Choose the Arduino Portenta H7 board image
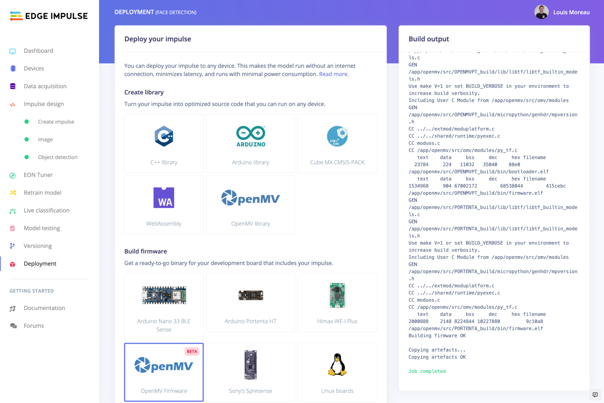This screenshot has height=403, width=604. point(251,295)
